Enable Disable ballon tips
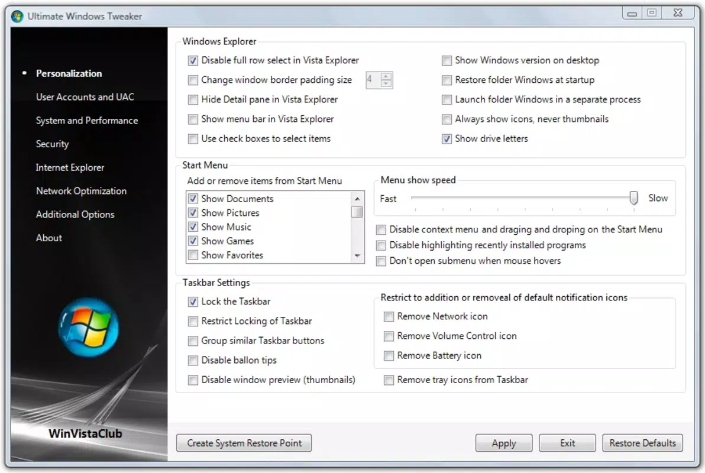Viewport: 705px width, 473px height. (x=193, y=361)
